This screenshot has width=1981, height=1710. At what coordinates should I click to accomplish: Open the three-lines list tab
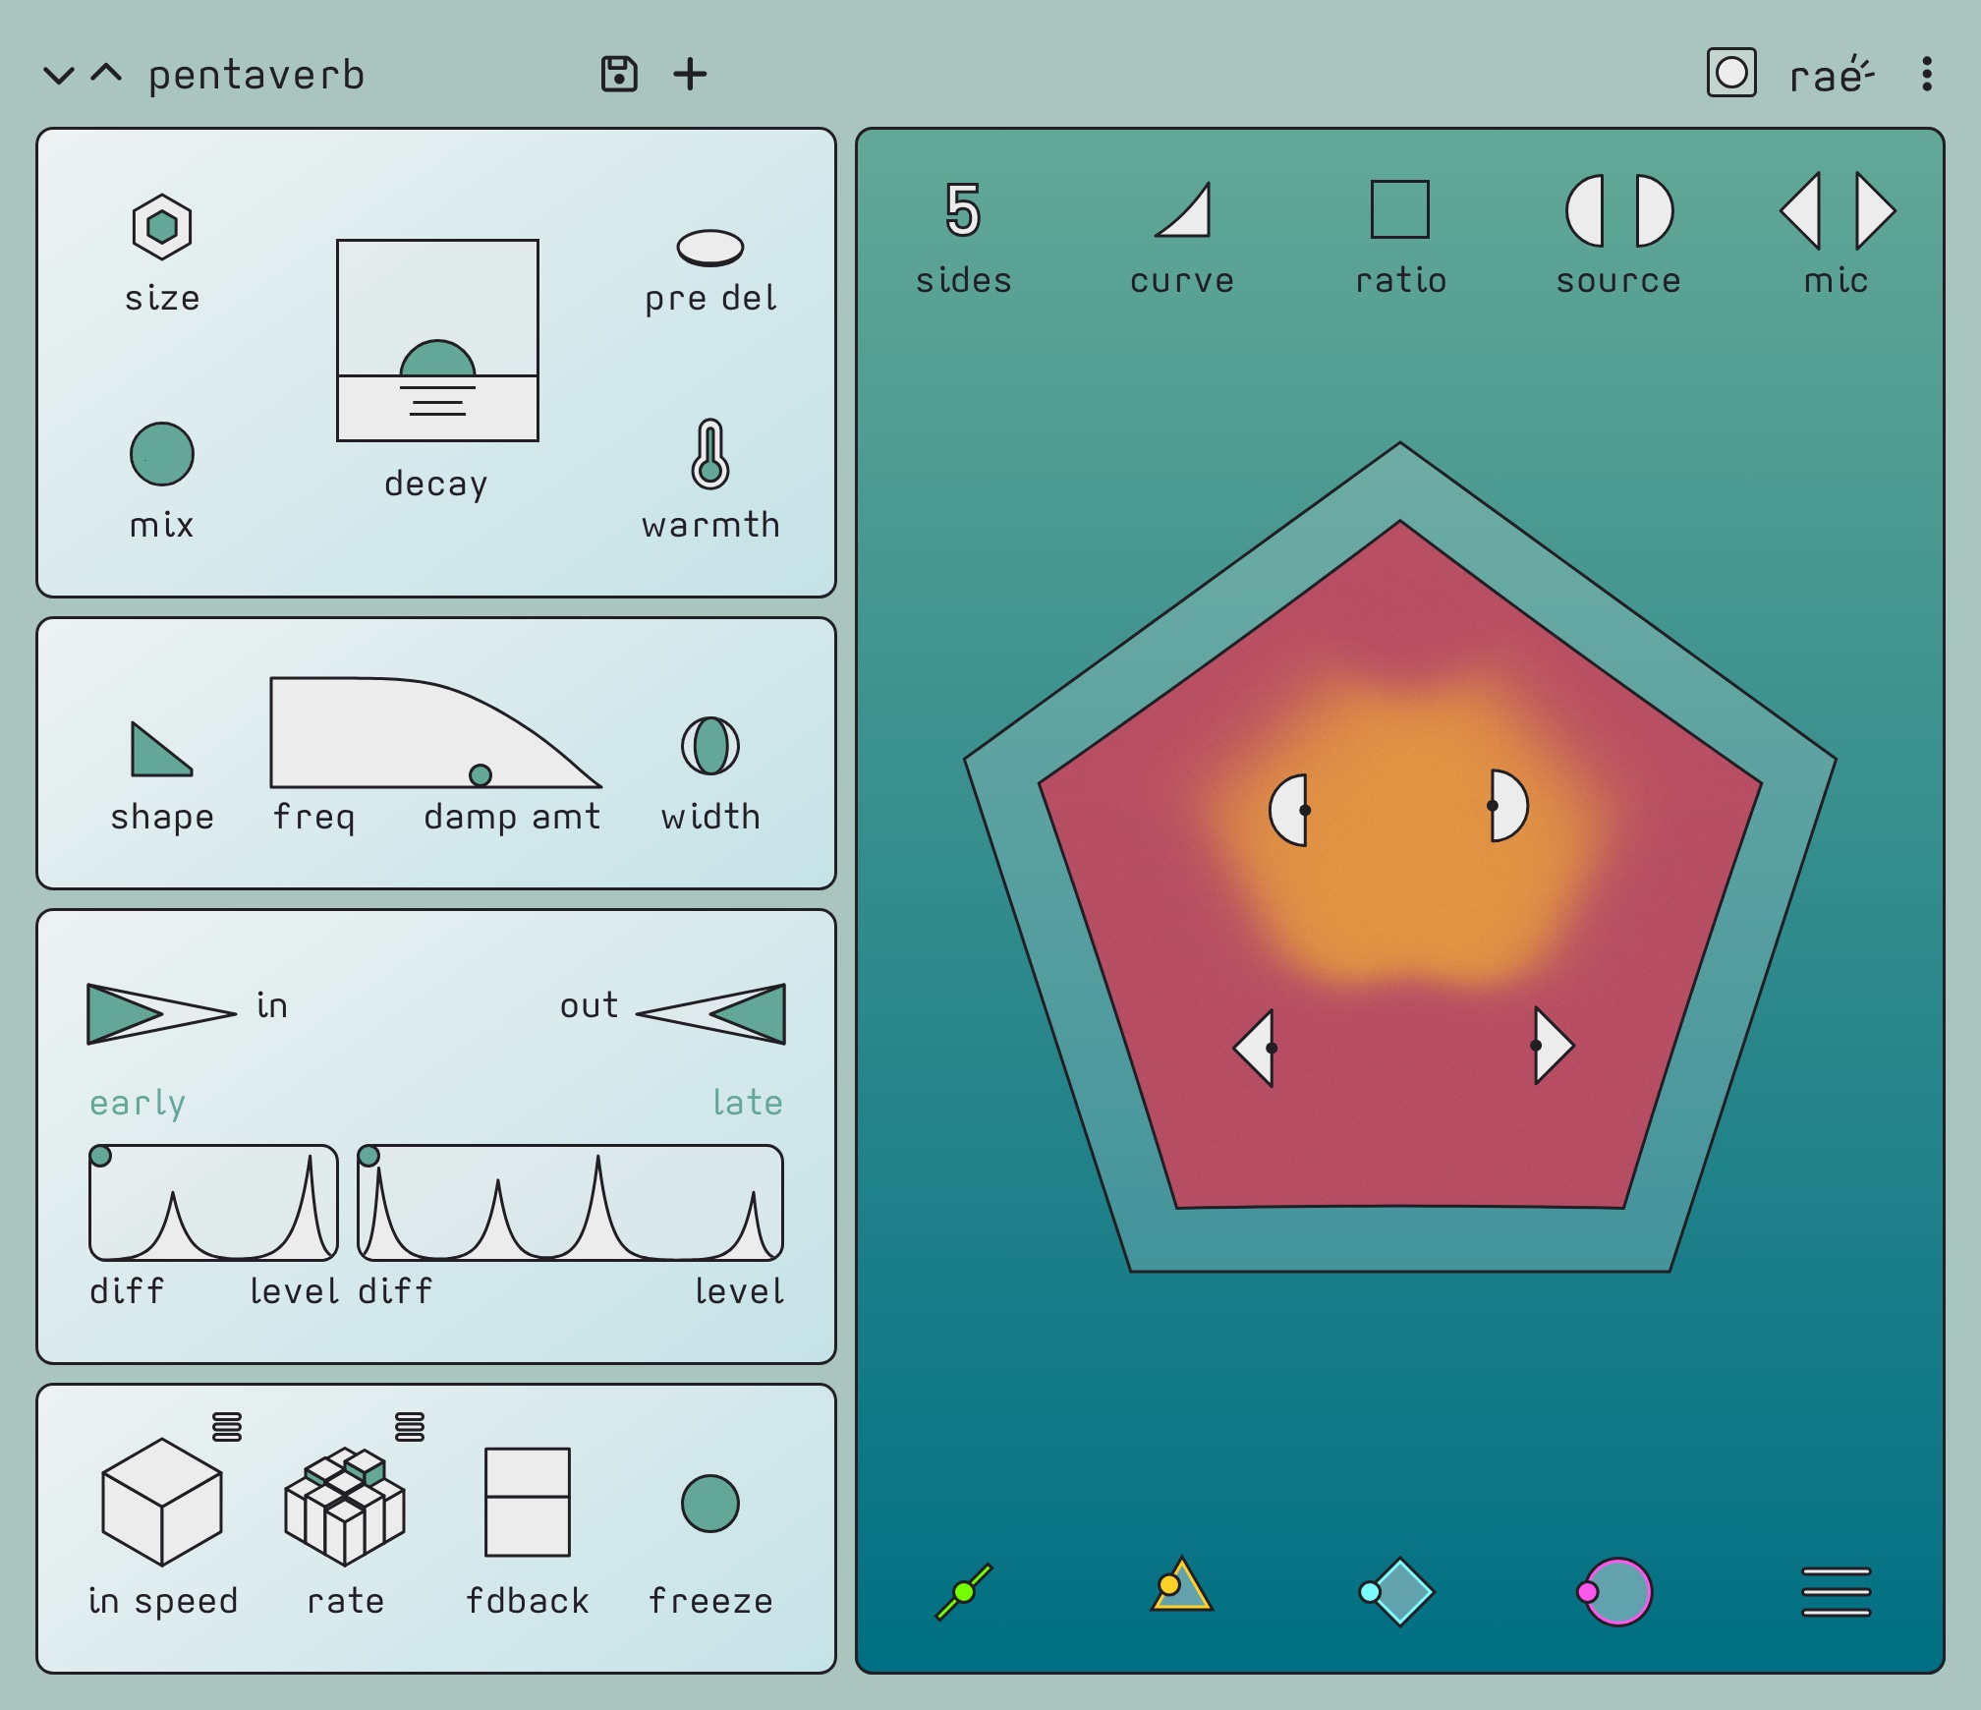pos(1837,1592)
